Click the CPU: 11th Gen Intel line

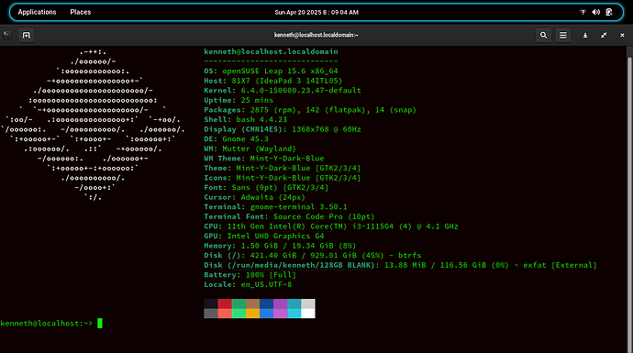coord(331,226)
